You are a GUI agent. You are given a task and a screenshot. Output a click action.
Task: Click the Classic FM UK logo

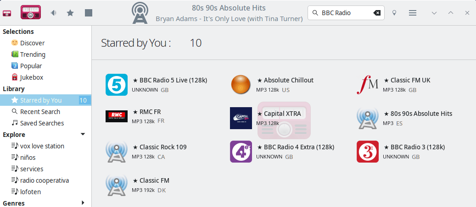pyautogui.click(x=367, y=85)
